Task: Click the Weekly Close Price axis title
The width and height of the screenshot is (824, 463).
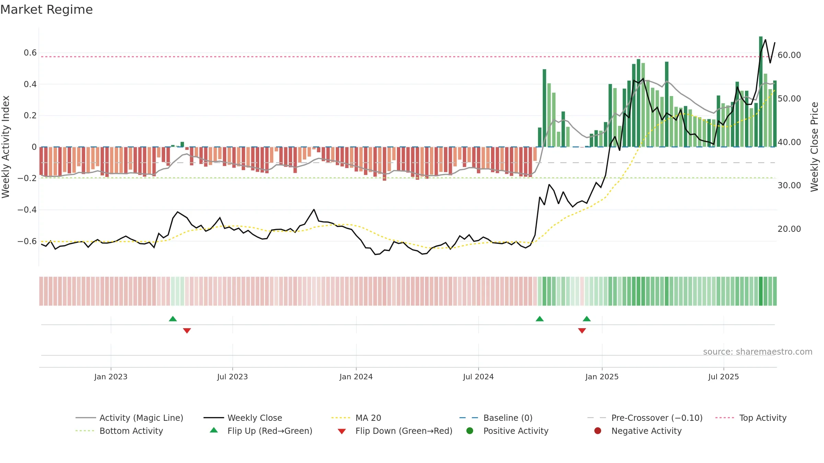Action: 814,147
